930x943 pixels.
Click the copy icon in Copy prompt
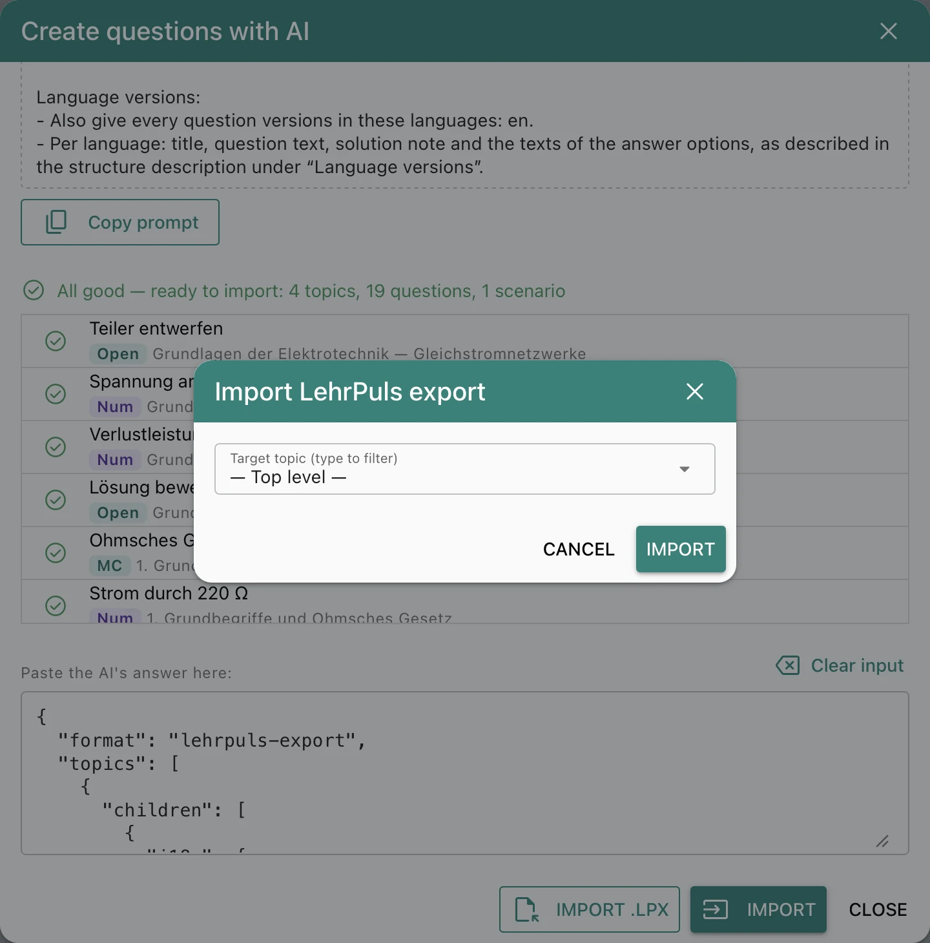click(56, 222)
